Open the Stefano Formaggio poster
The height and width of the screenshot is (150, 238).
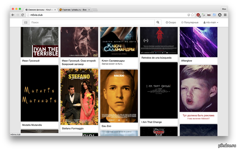79,97
